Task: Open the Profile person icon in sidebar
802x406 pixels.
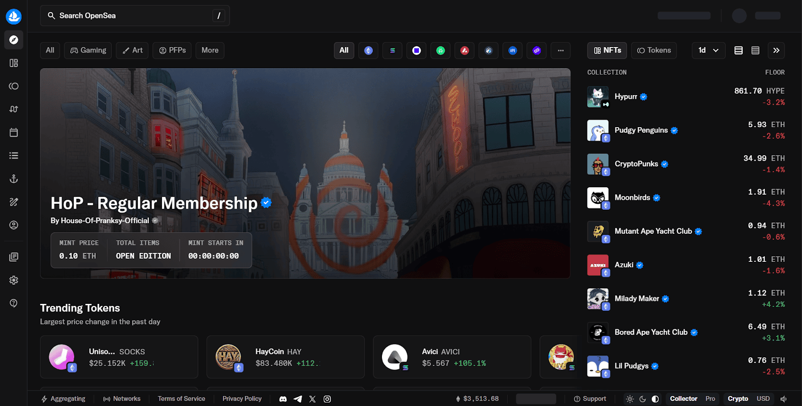Action: tap(14, 225)
